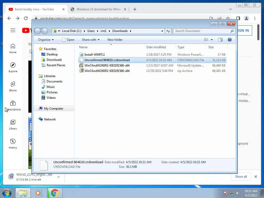264x198 pixels.
Task: Open the view options dropdown arrow
Action: coord(212,40)
